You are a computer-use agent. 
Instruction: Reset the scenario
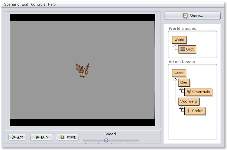click(68, 137)
